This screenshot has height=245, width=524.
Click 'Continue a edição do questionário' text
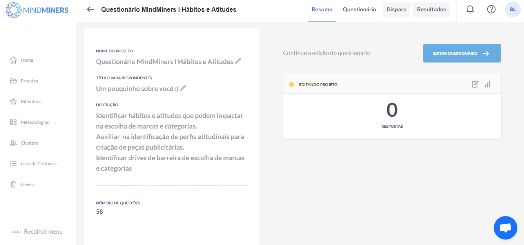(326, 53)
